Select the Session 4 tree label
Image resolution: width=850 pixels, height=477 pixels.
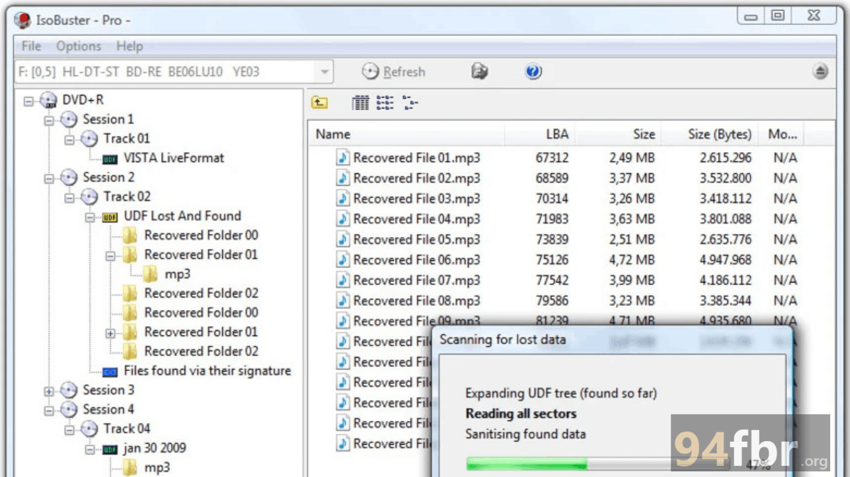pyautogui.click(x=108, y=409)
